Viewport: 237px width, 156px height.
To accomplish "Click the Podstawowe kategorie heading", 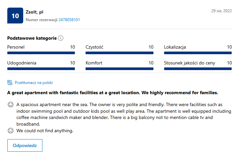I will (32, 38).
